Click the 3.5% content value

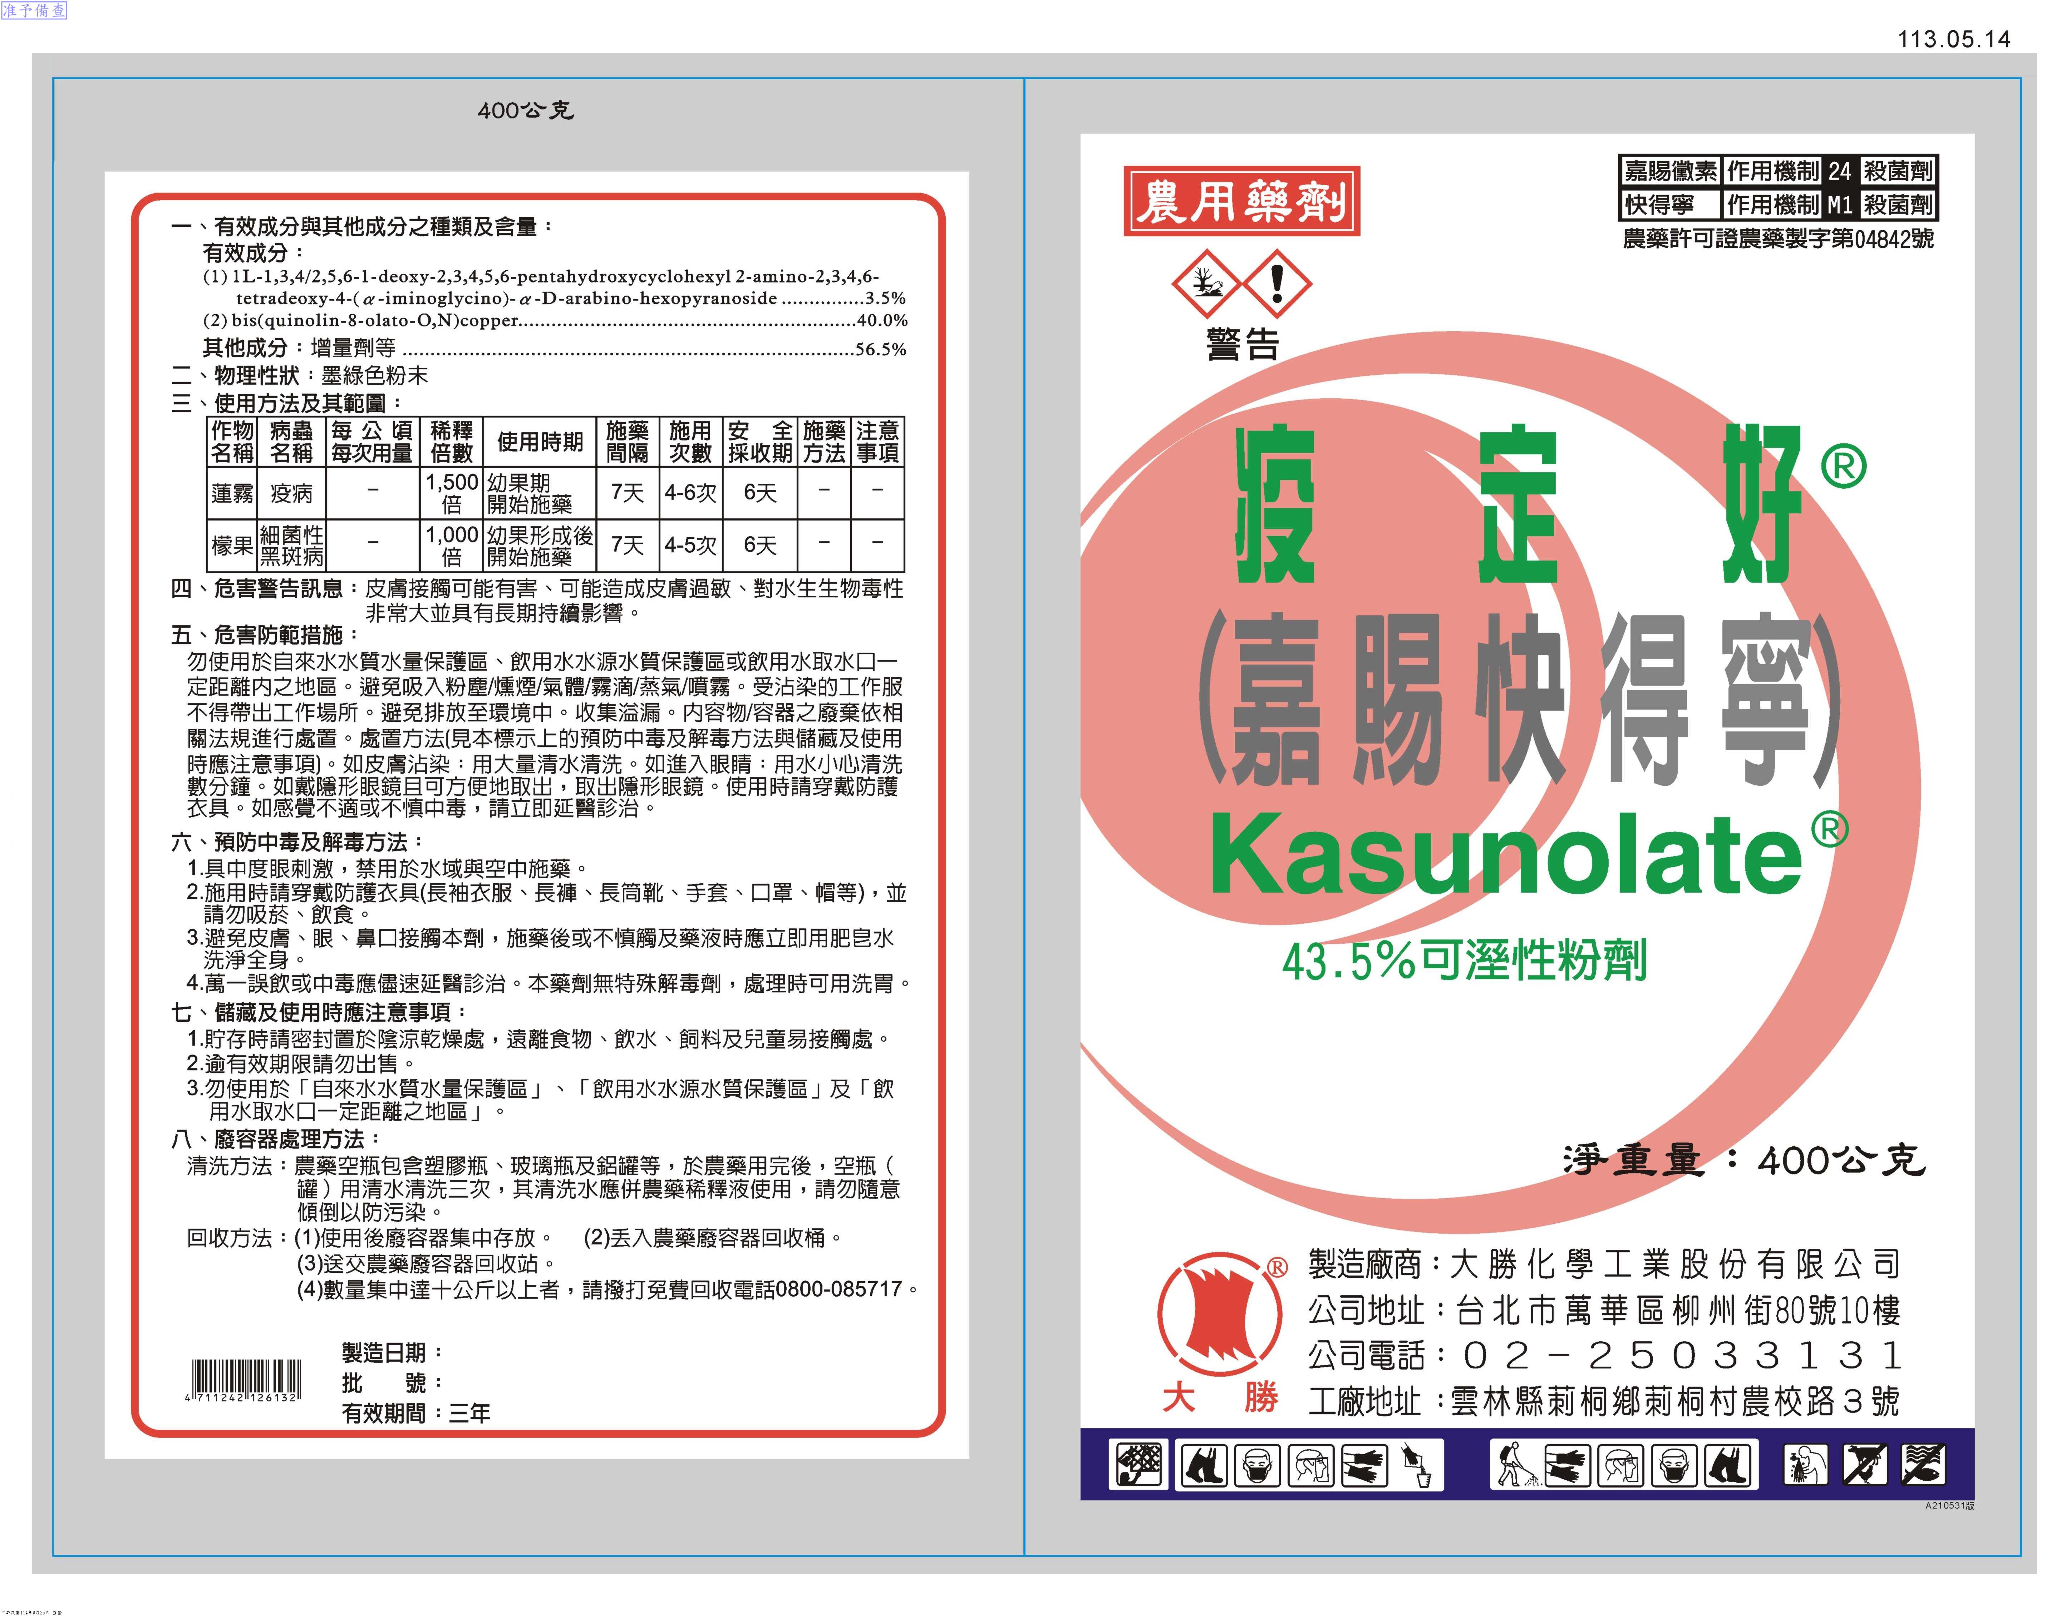(x=886, y=299)
